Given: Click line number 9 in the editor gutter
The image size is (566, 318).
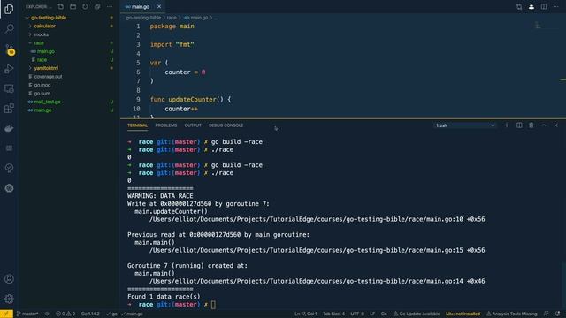Looking at the screenshot, I should point(138,100).
